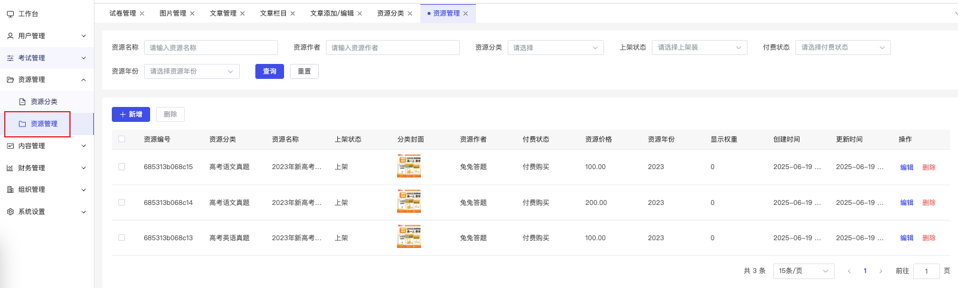Tick the select-all checkbox in table header

pyautogui.click(x=122, y=139)
